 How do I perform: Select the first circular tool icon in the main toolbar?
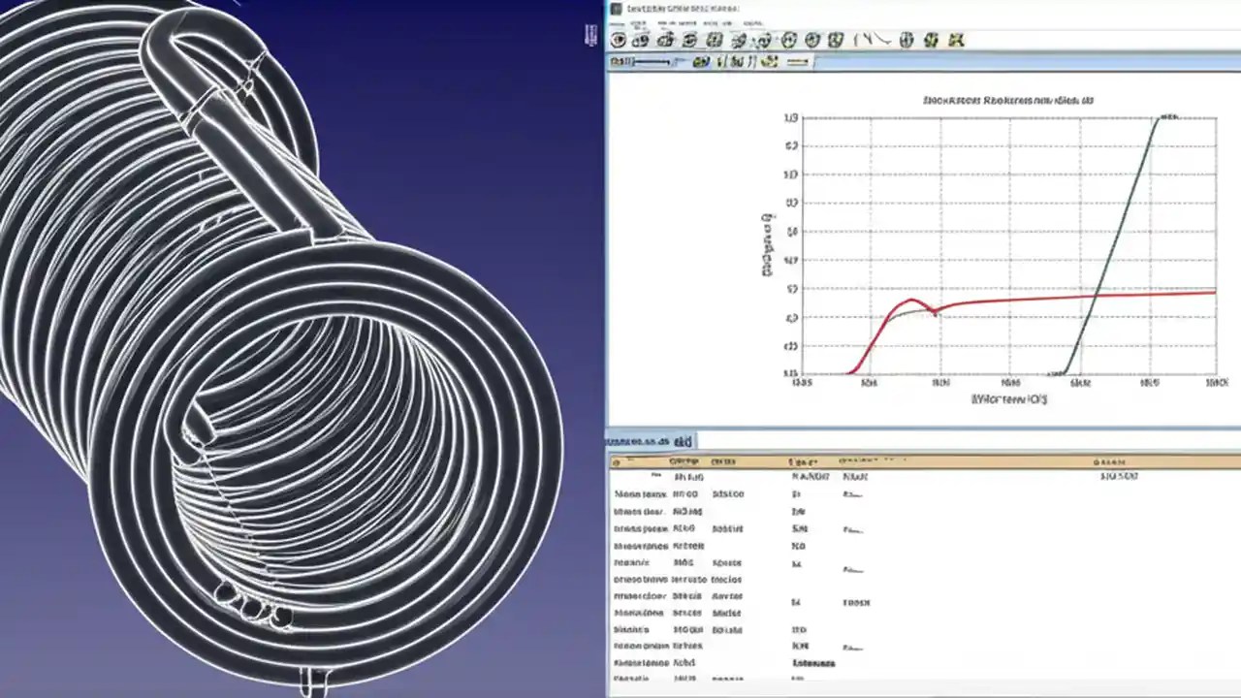pos(618,41)
